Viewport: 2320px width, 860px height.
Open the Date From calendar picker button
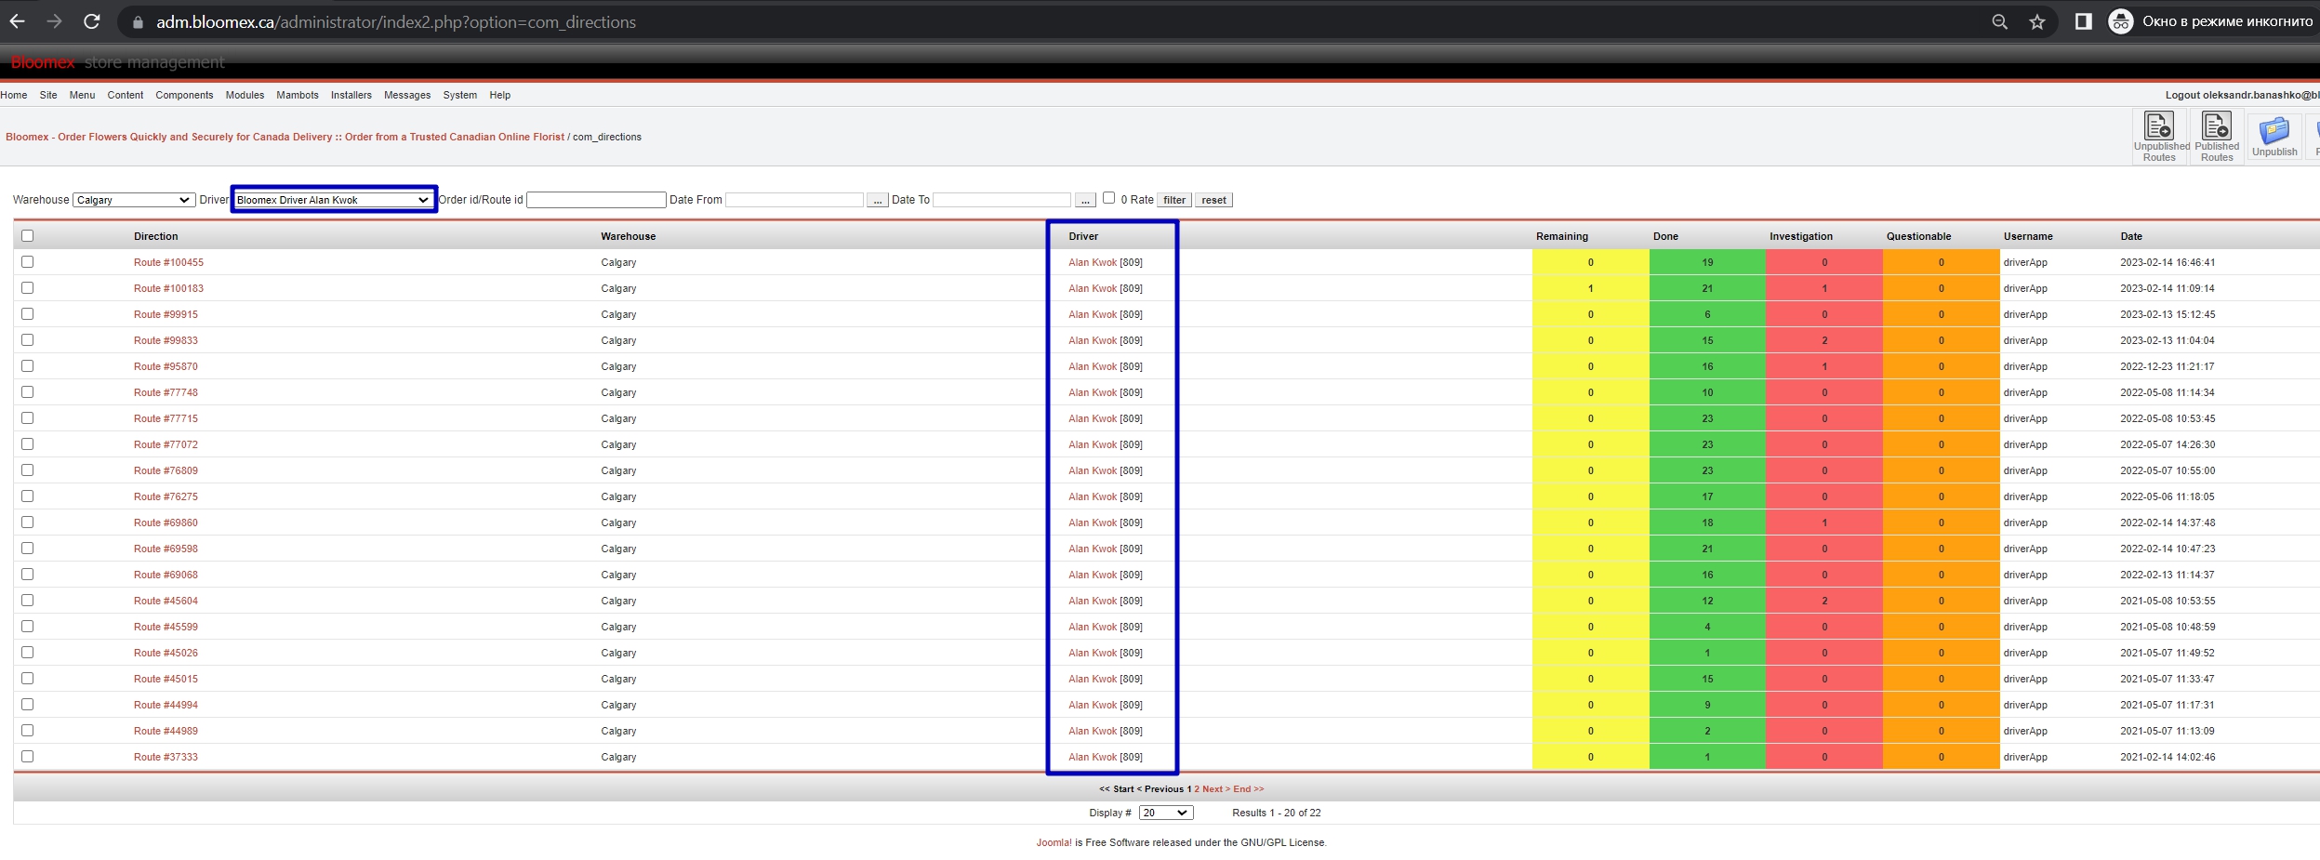(x=877, y=200)
